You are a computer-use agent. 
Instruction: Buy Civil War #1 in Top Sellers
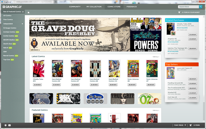pos(193,98)
